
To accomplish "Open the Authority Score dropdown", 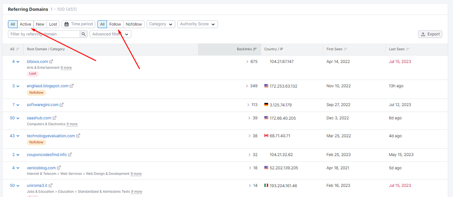I will click(198, 24).
